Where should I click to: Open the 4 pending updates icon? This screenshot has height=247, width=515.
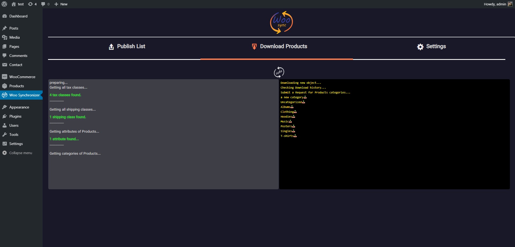point(32,4)
